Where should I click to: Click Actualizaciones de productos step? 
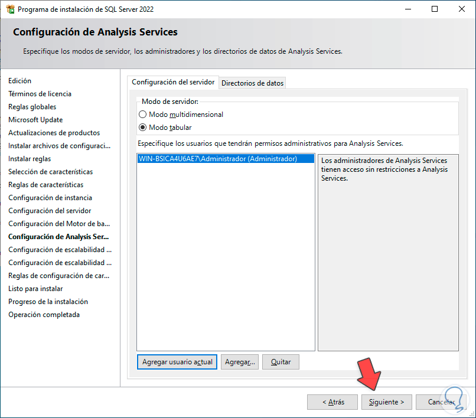tap(54, 133)
